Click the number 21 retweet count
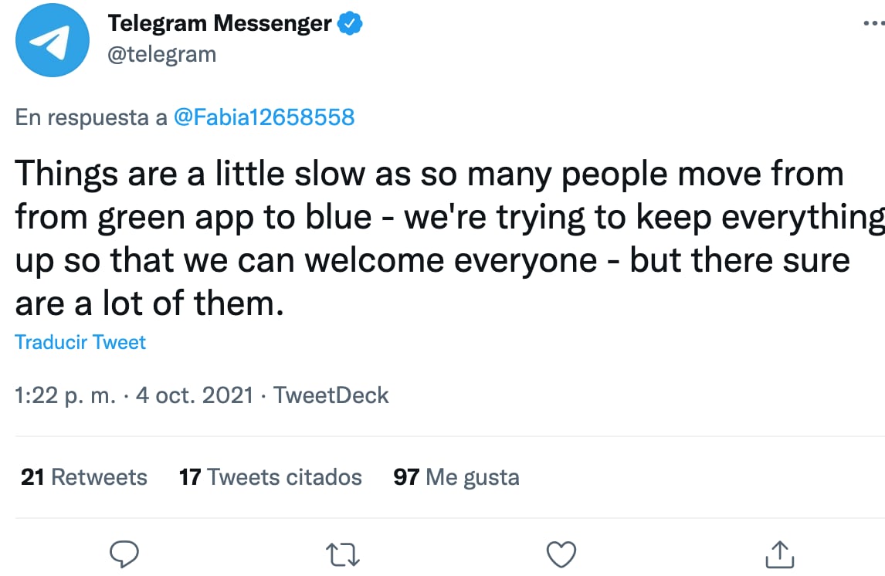885x576 pixels. (32, 477)
